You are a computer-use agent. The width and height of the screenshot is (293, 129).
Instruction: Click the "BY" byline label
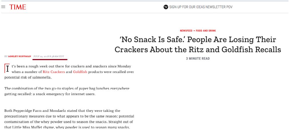coord(6,56)
